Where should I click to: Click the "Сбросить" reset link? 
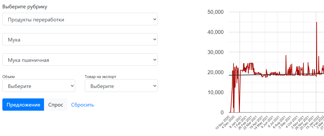[x=83, y=105]
